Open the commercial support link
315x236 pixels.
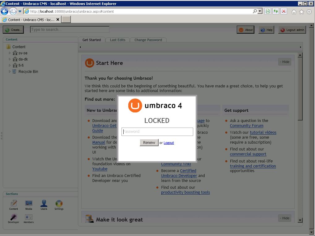pyautogui.click(x=248, y=154)
